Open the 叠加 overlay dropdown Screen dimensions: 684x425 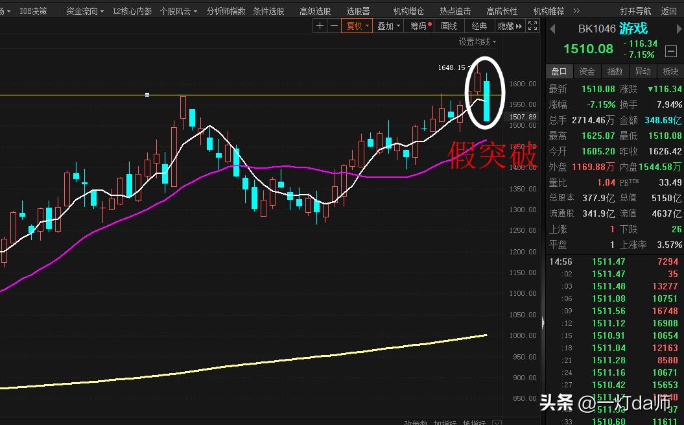coord(388,25)
